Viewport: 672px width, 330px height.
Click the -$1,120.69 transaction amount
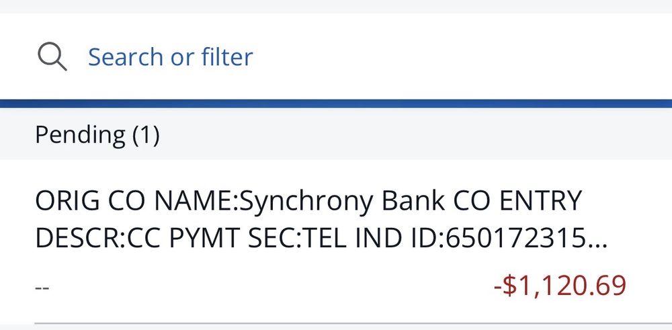click(x=560, y=286)
